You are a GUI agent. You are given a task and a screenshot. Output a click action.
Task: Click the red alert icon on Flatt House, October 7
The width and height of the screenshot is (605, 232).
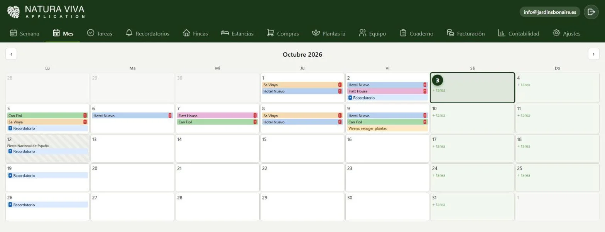[x=255, y=116]
